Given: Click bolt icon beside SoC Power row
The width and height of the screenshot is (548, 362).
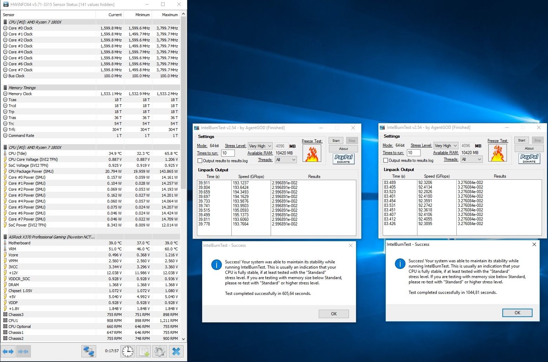Looking at the screenshot, I should (5, 225).
